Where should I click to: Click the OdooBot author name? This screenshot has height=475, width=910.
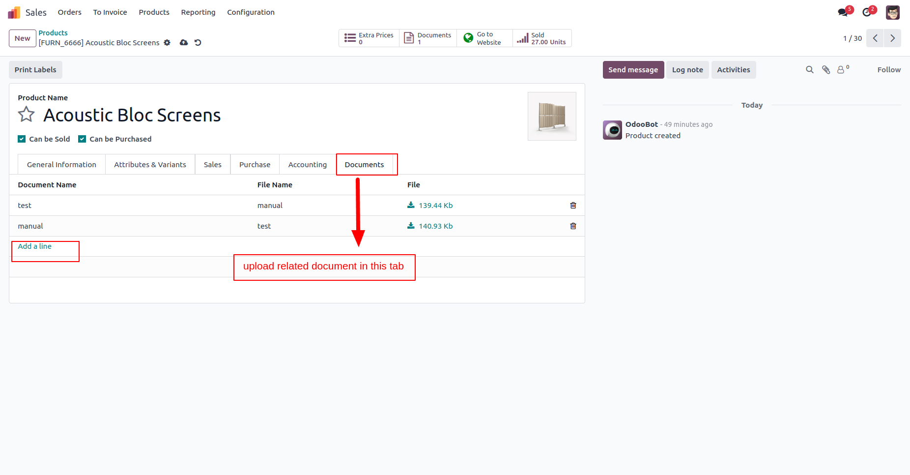coord(642,124)
